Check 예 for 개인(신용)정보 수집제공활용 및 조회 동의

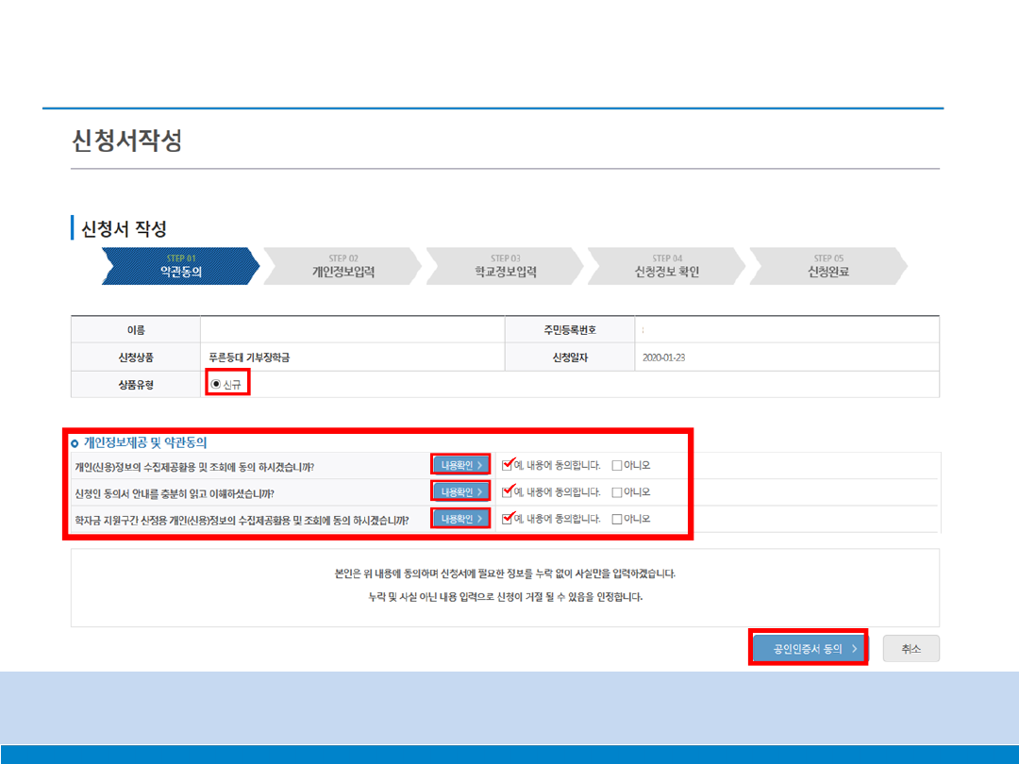pyautogui.click(x=509, y=465)
